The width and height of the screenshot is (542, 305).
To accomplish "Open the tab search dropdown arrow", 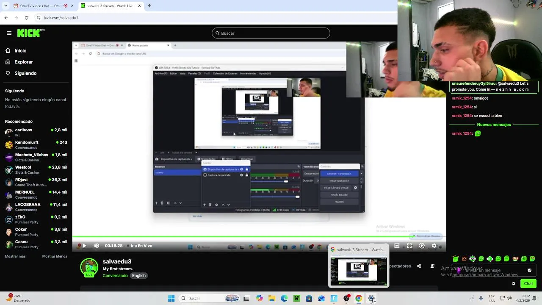I will pos(5,6).
